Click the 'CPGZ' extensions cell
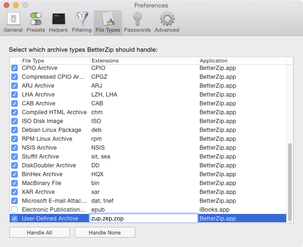 (99, 77)
